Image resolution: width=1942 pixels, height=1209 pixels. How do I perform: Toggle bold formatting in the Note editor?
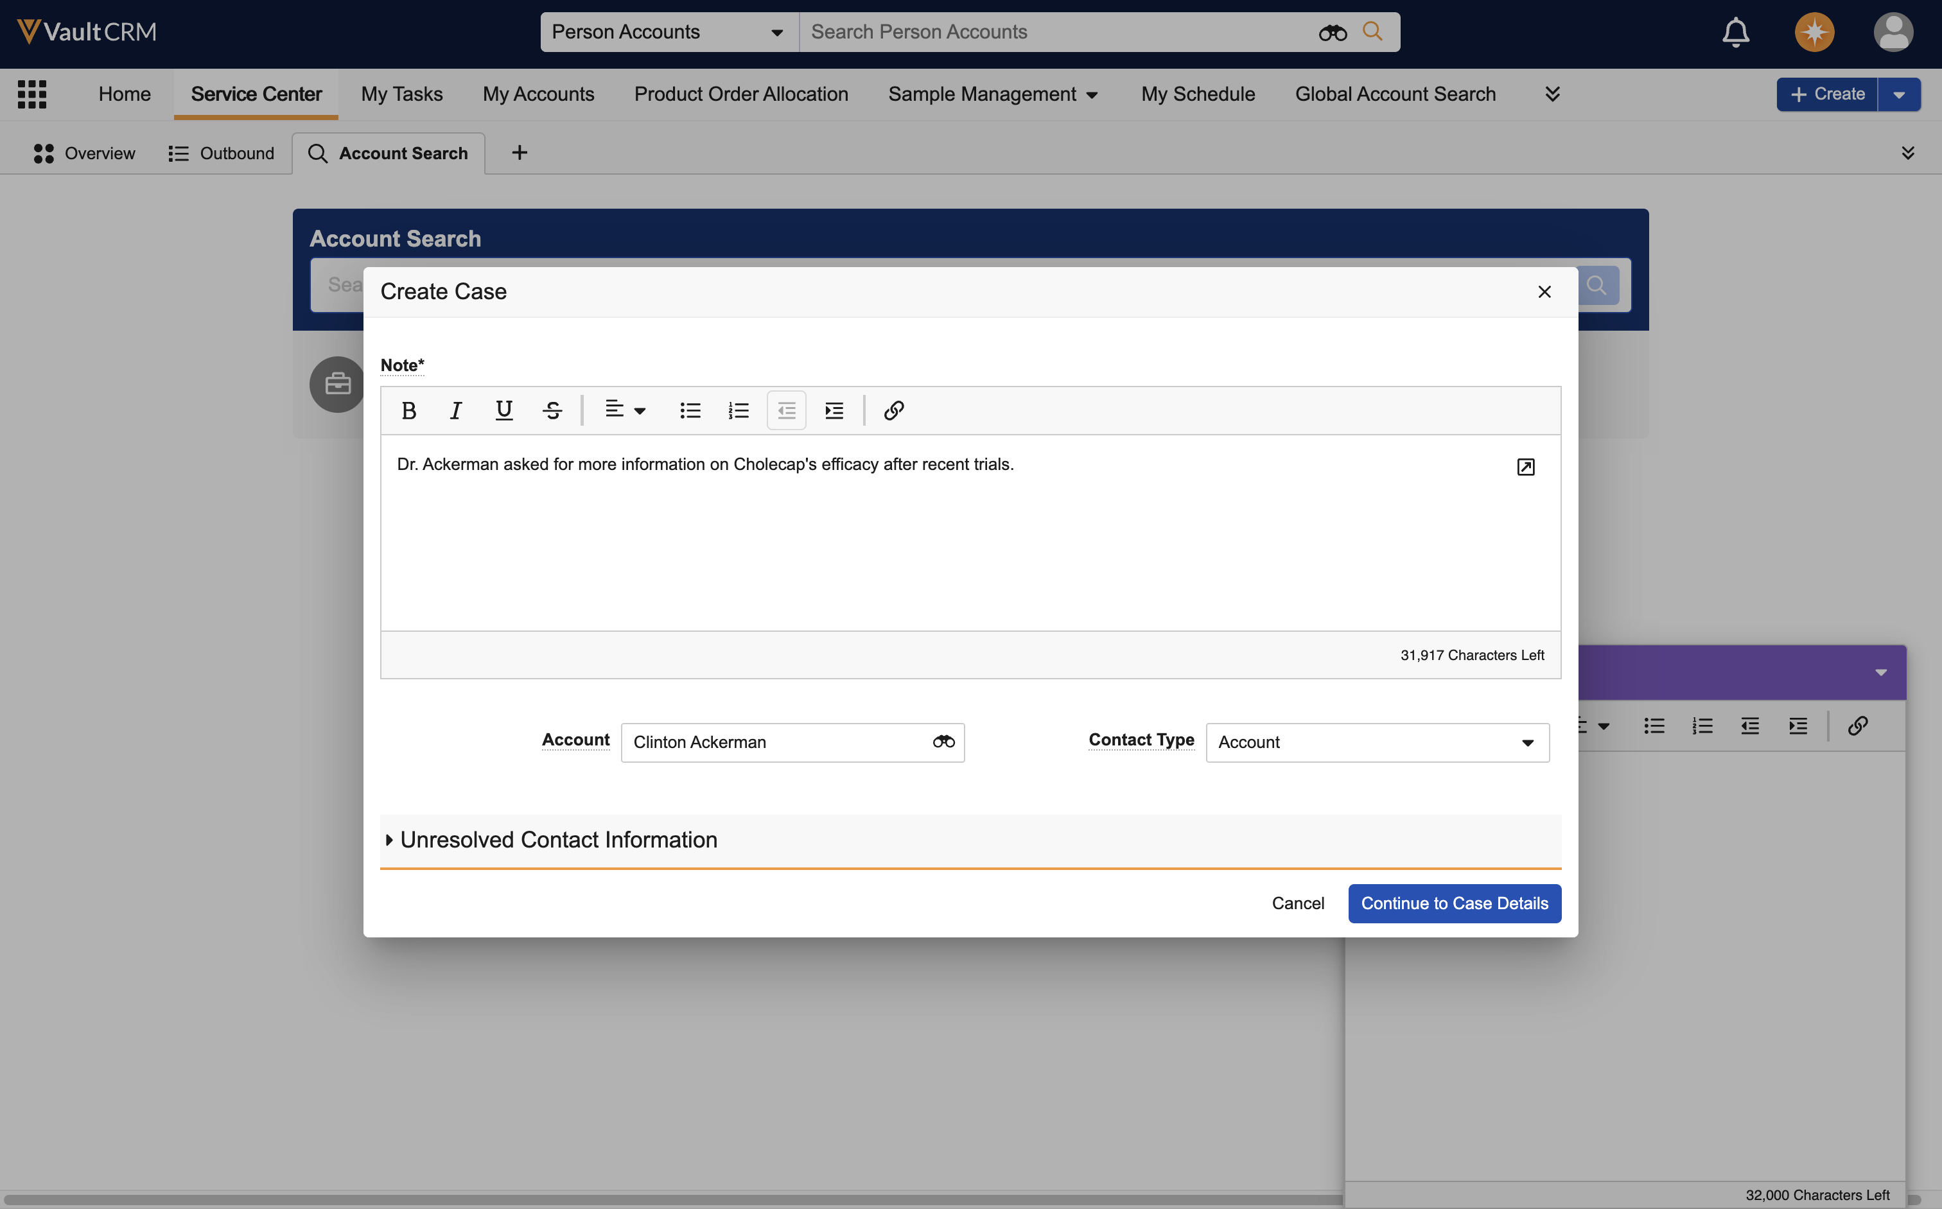point(408,410)
